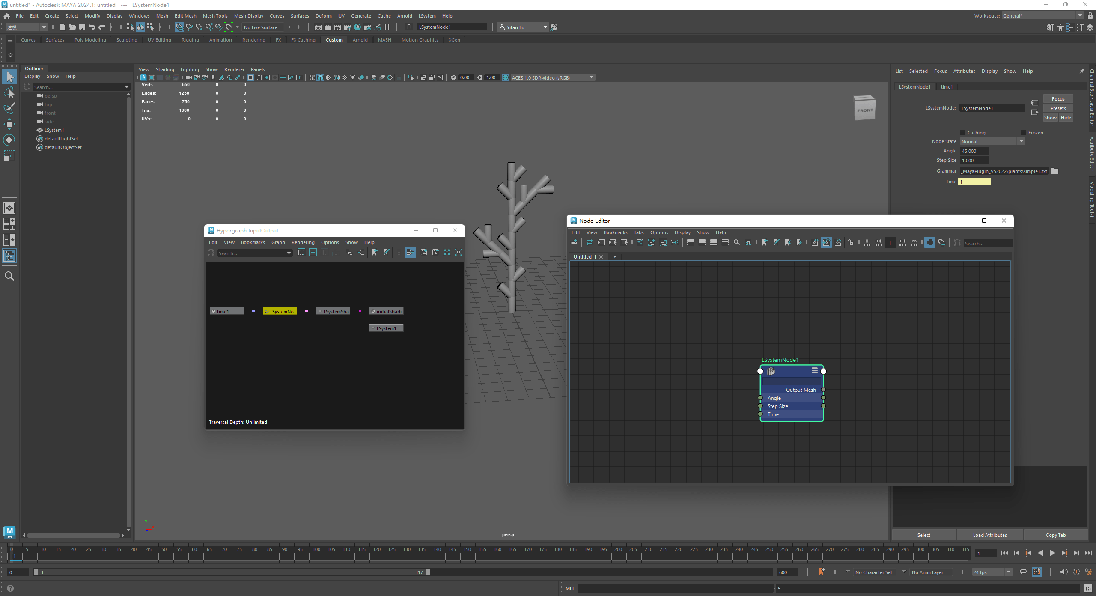1096x596 pixels.
Task: Enable the Frozen checkbox
Action: [1024, 133]
